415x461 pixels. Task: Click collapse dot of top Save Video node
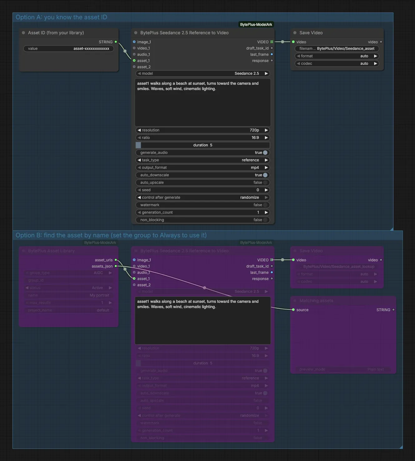(x=295, y=33)
